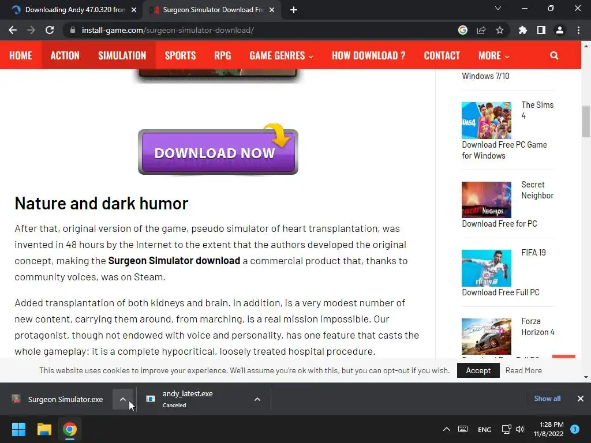Open Secret Neighbor title link
Screen dimensions: 591x443
(x=537, y=190)
